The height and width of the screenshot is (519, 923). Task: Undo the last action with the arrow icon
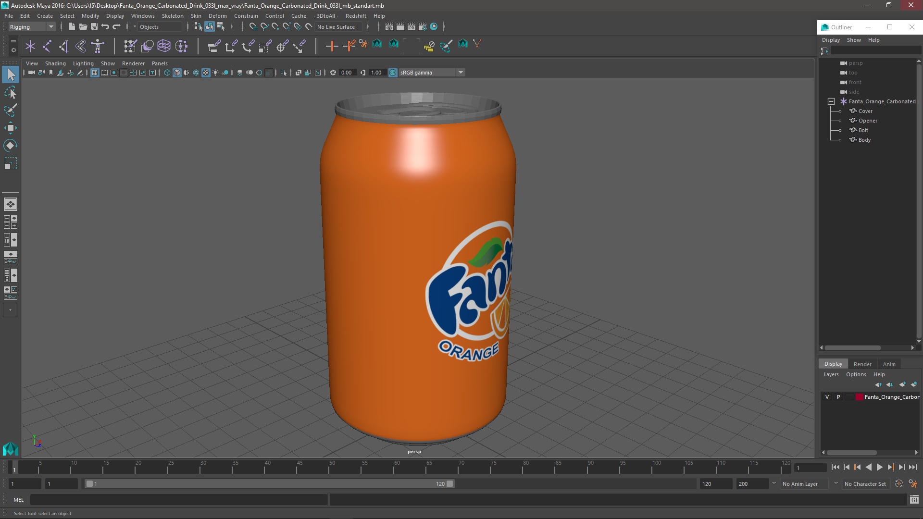(x=105, y=26)
